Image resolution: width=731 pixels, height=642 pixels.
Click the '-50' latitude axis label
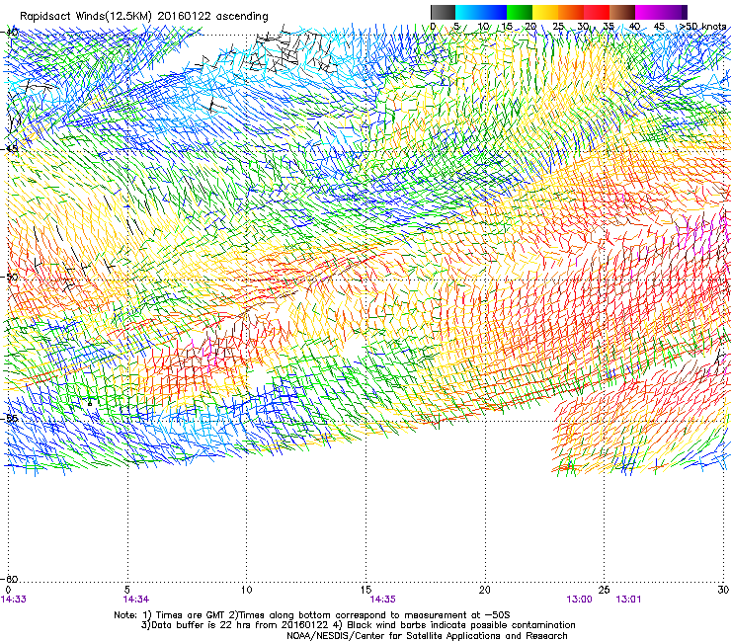pyautogui.click(x=9, y=277)
